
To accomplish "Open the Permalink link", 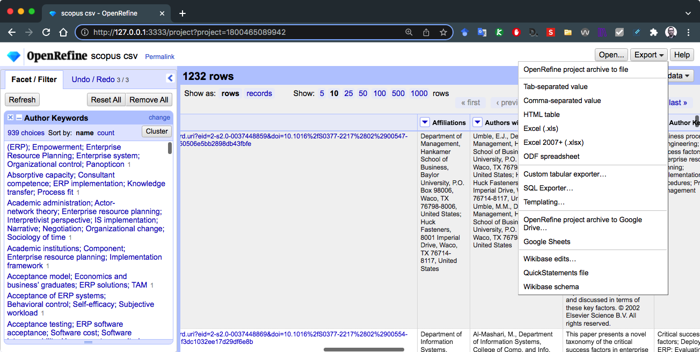I will click(x=159, y=57).
